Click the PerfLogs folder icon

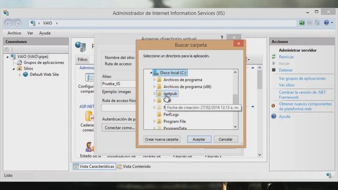[x=159, y=115]
